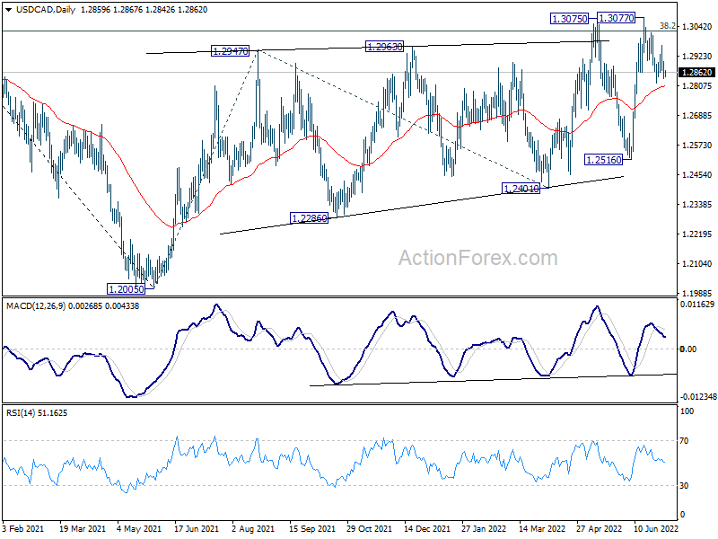Click the MACD(12,26,9) indicator label
The height and width of the screenshot is (539, 718).
[36, 305]
